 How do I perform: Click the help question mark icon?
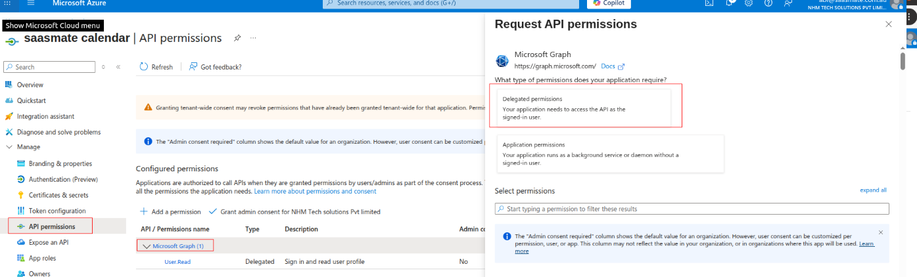pos(768,3)
